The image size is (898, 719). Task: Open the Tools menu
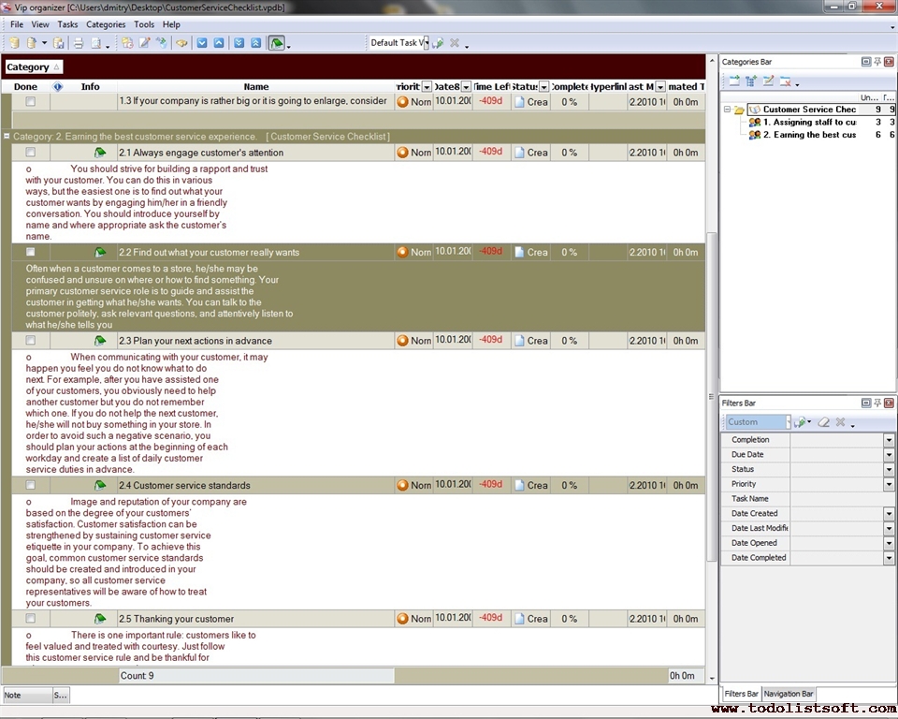[x=144, y=24]
